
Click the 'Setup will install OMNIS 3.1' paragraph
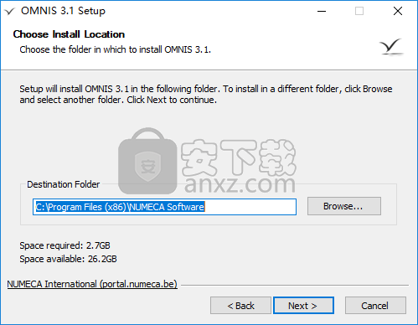point(206,94)
